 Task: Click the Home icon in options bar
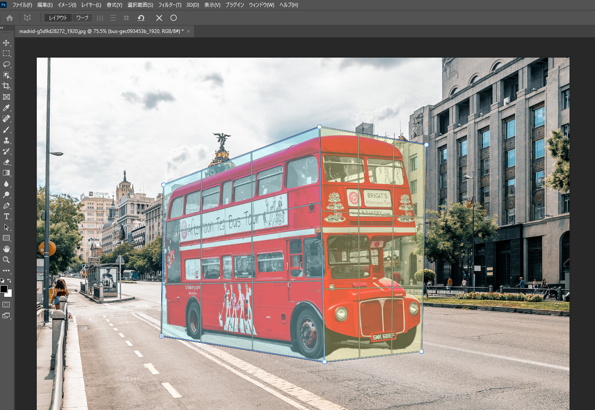point(10,18)
